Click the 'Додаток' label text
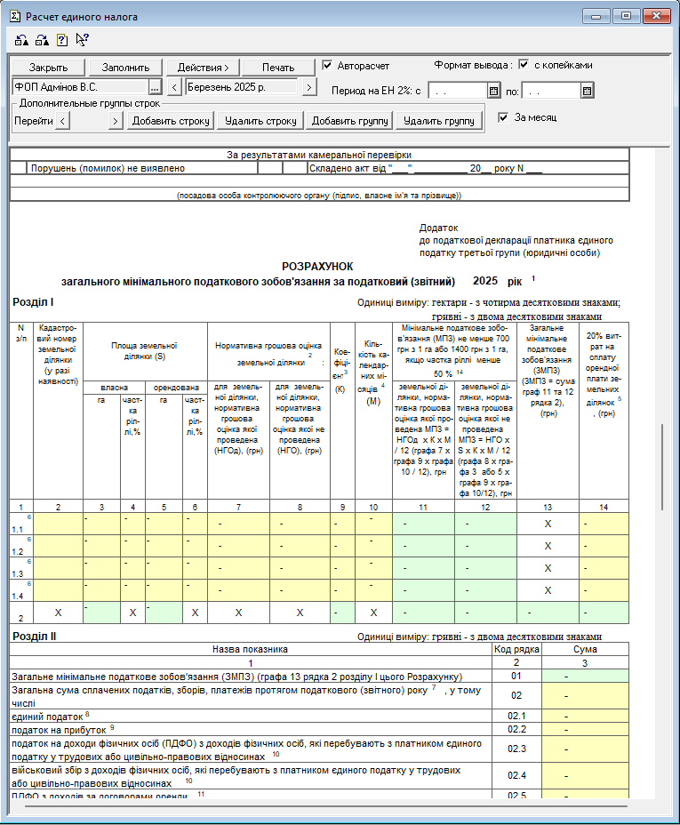The width and height of the screenshot is (680, 825). [438, 228]
